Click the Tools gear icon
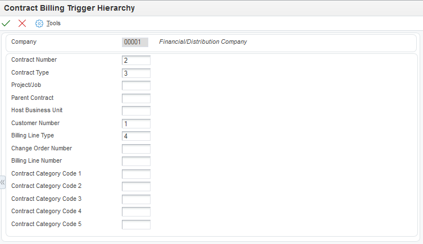The height and width of the screenshot is (244, 423). pos(39,23)
